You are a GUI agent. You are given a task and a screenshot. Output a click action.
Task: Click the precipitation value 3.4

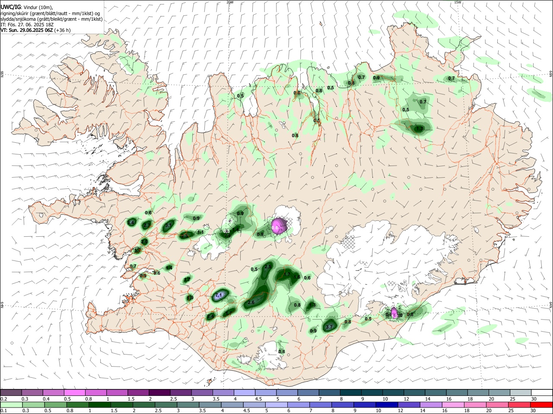tap(131, 223)
